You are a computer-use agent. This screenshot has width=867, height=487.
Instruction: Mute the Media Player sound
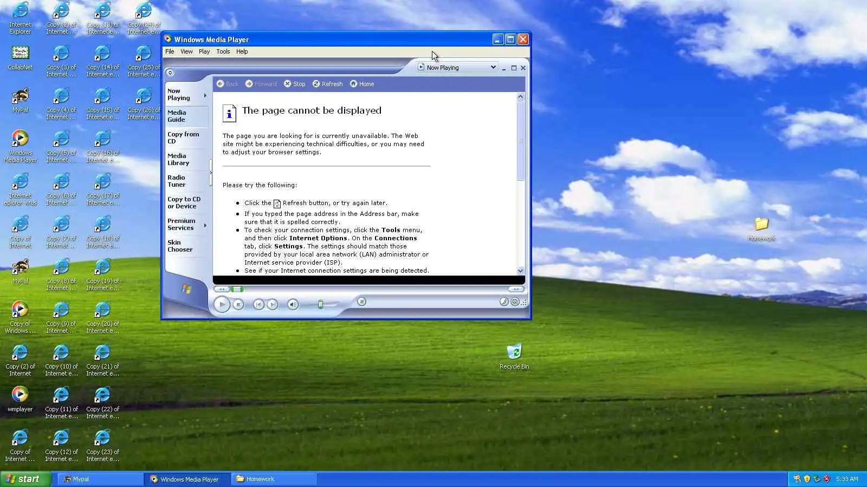(x=293, y=305)
